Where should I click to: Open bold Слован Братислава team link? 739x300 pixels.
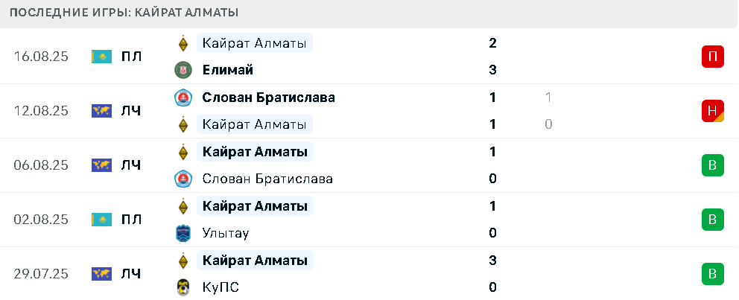coord(269,98)
